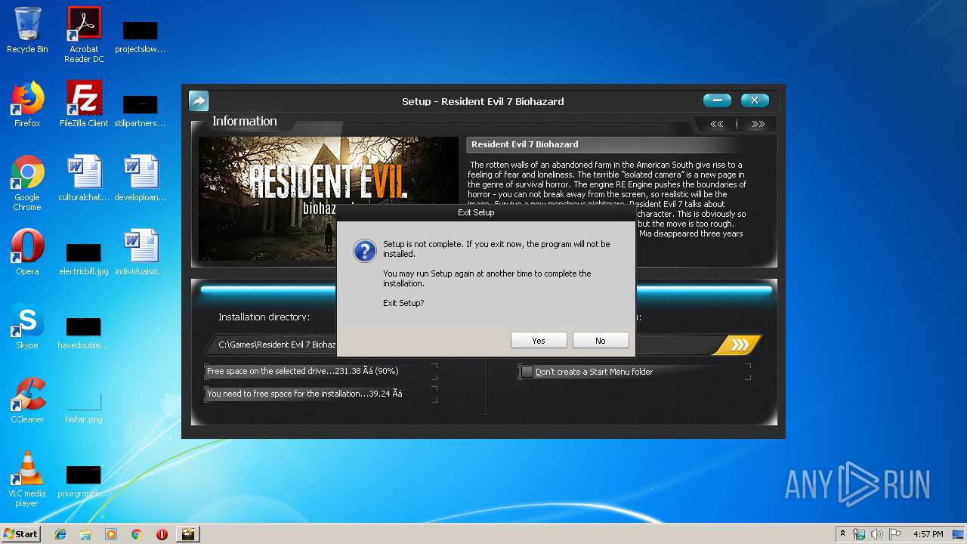Click No to continue setup

[601, 341]
